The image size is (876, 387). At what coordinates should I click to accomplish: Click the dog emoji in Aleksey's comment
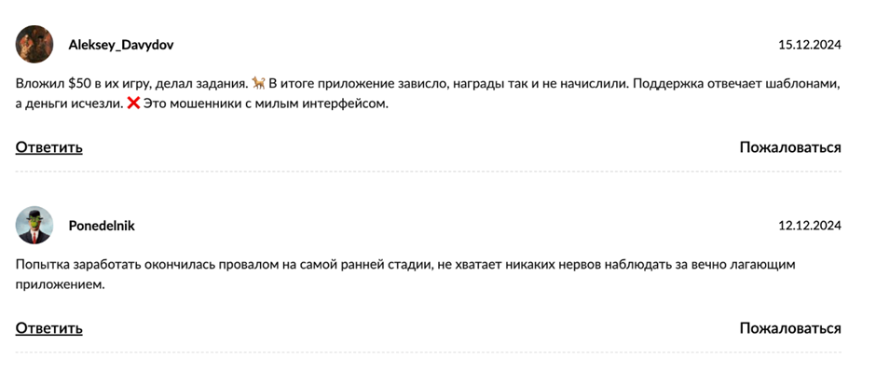click(258, 84)
